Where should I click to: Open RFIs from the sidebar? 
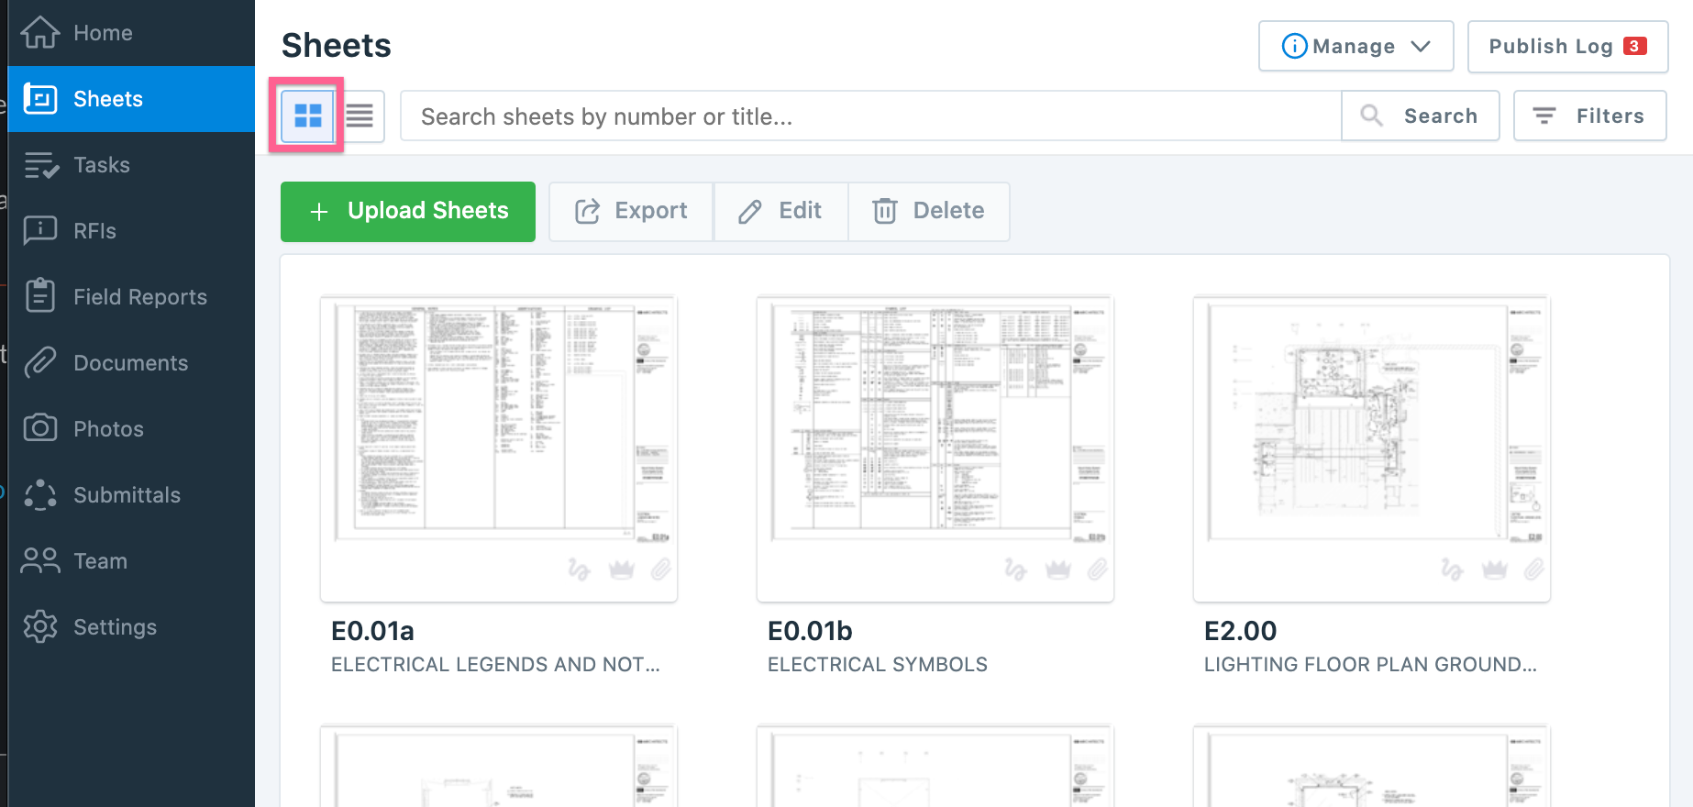[x=131, y=231]
